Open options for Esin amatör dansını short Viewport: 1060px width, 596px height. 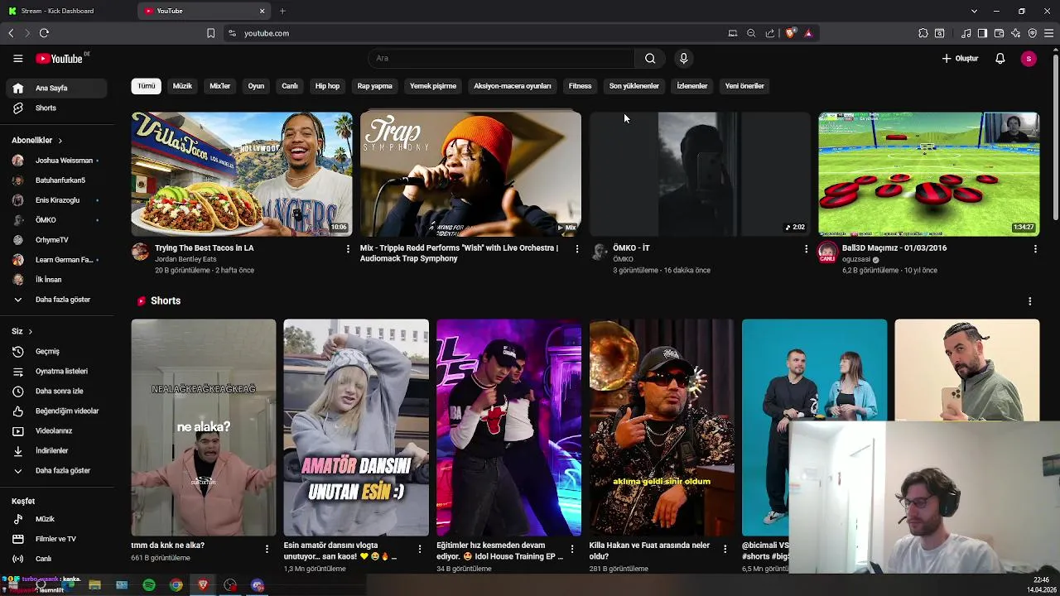click(x=419, y=549)
